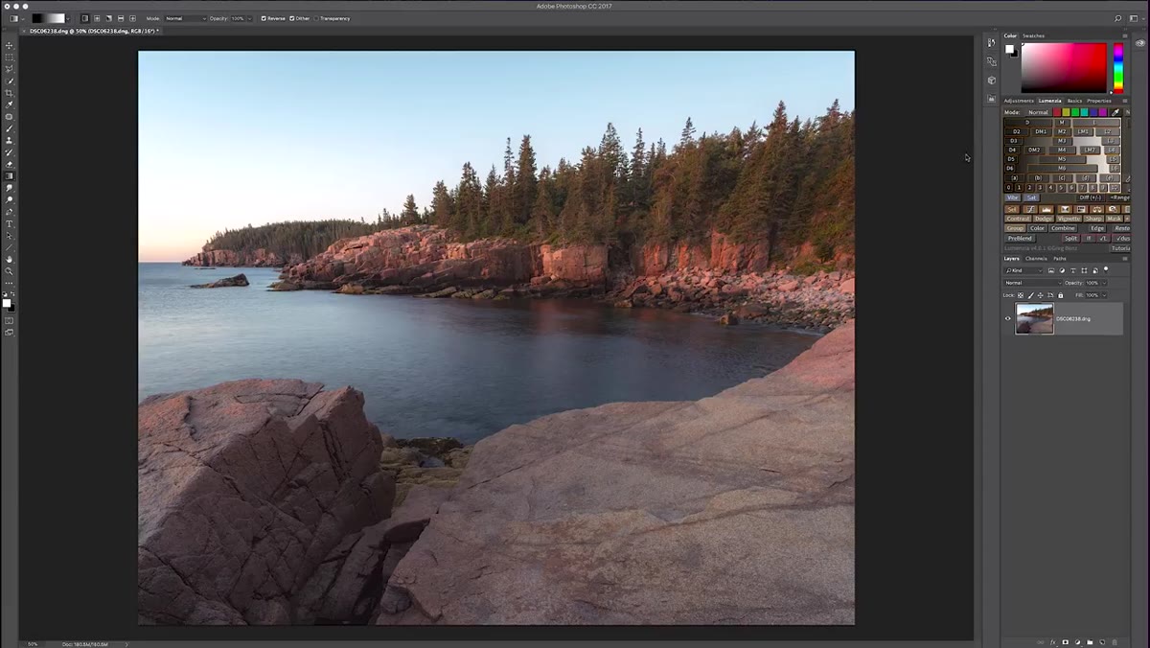Select the Crop tool
This screenshot has height=648, width=1150.
(x=10, y=93)
